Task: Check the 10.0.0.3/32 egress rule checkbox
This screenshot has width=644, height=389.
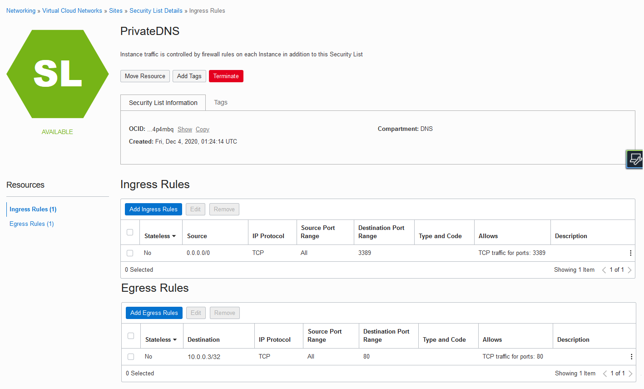Action: (131, 357)
